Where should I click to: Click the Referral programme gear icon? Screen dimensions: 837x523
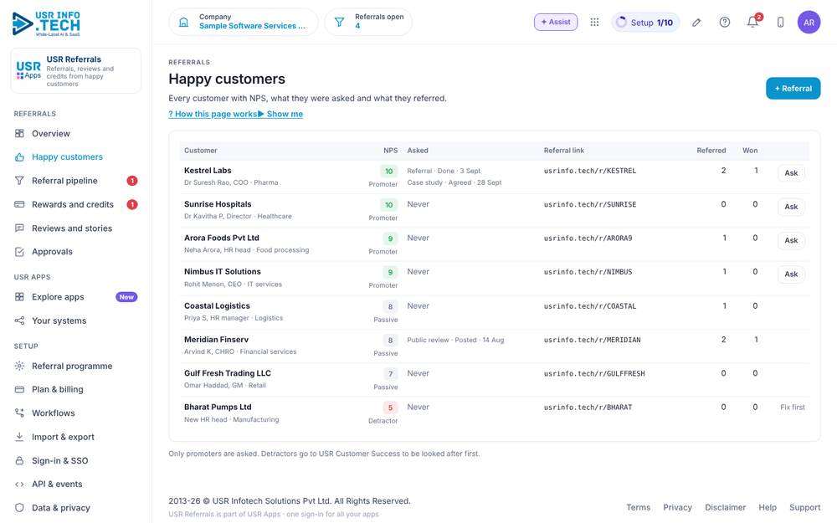pos(19,366)
